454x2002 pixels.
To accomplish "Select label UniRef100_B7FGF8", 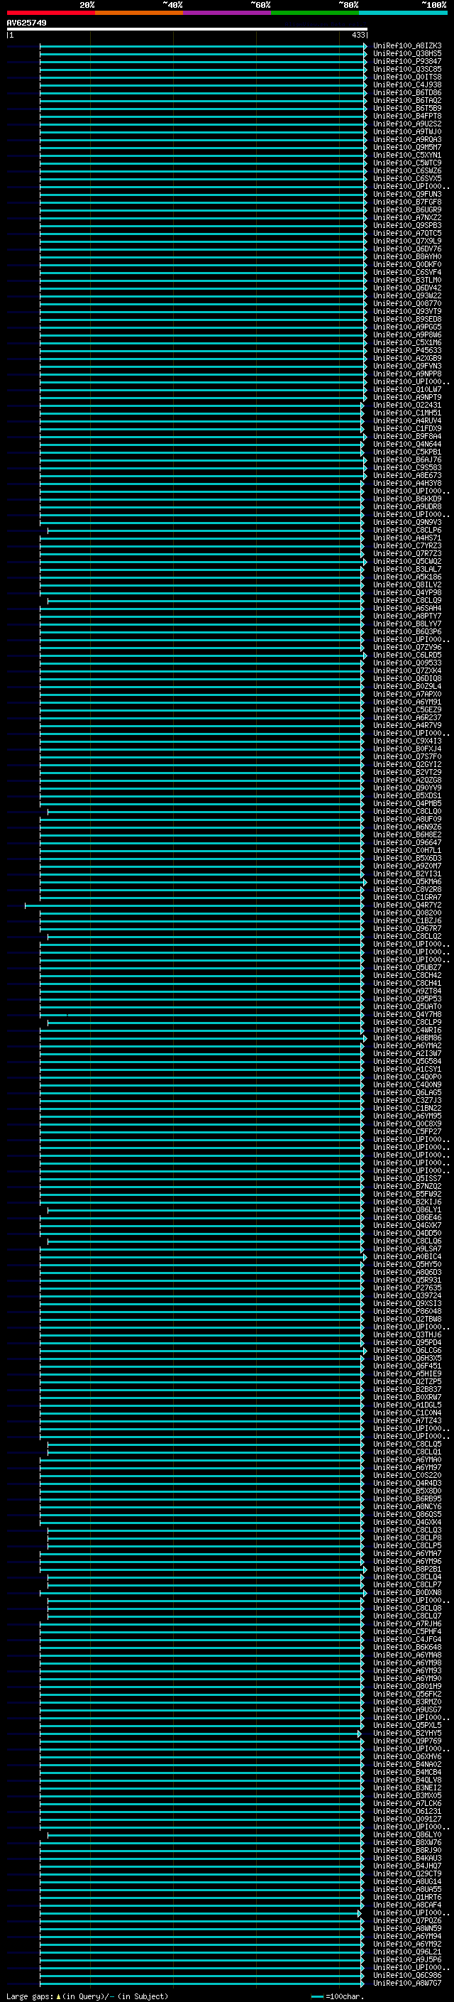I will point(407,202).
